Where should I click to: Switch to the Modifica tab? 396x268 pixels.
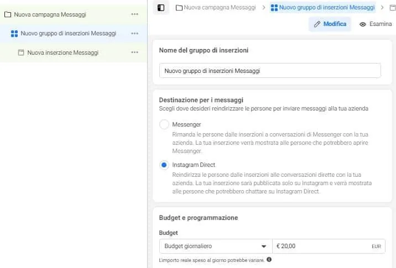(x=330, y=24)
